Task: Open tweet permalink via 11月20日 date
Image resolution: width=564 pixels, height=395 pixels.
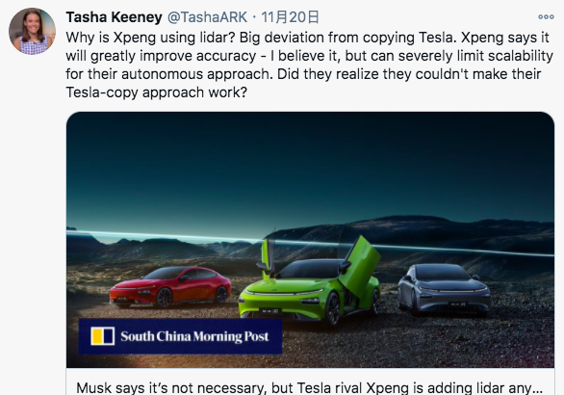Action: (x=290, y=17)
